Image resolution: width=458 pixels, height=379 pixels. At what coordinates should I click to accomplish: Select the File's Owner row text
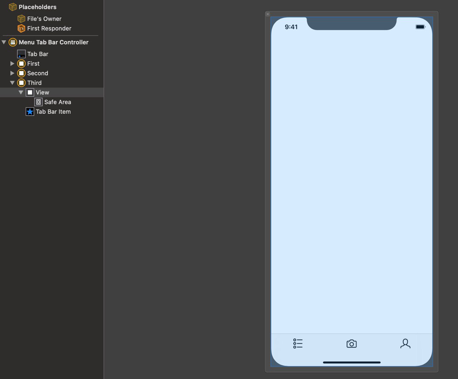coord(44,19)
